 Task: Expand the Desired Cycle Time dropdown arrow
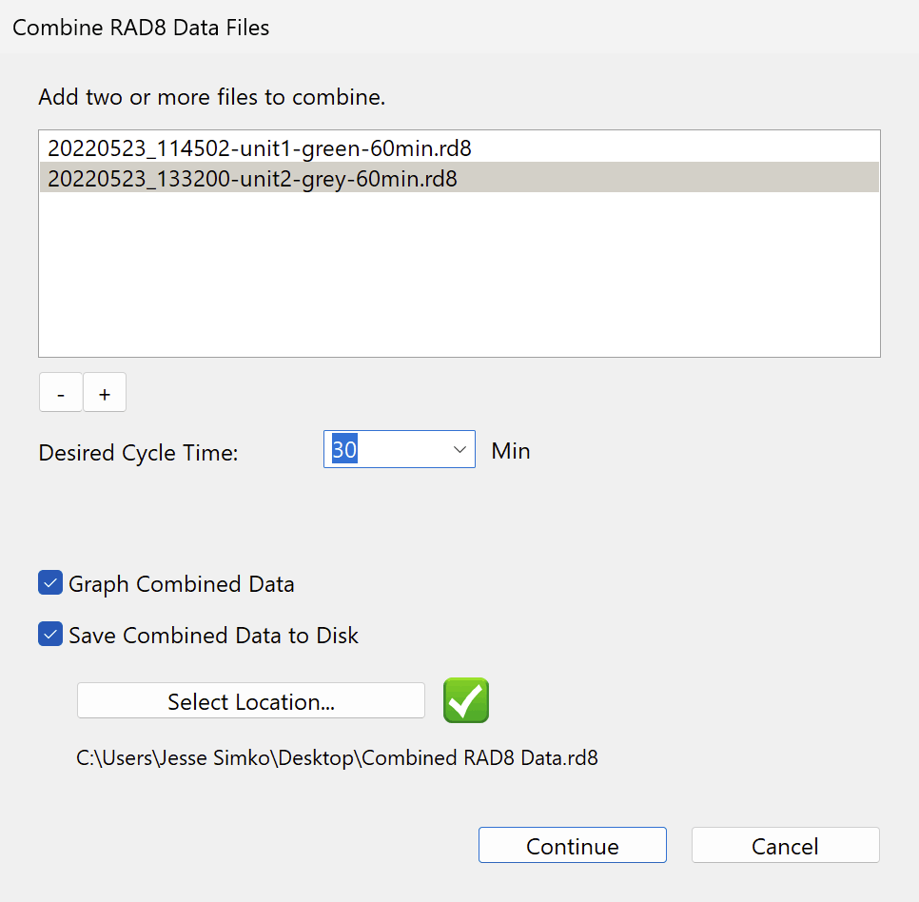(x=459, y=449)
